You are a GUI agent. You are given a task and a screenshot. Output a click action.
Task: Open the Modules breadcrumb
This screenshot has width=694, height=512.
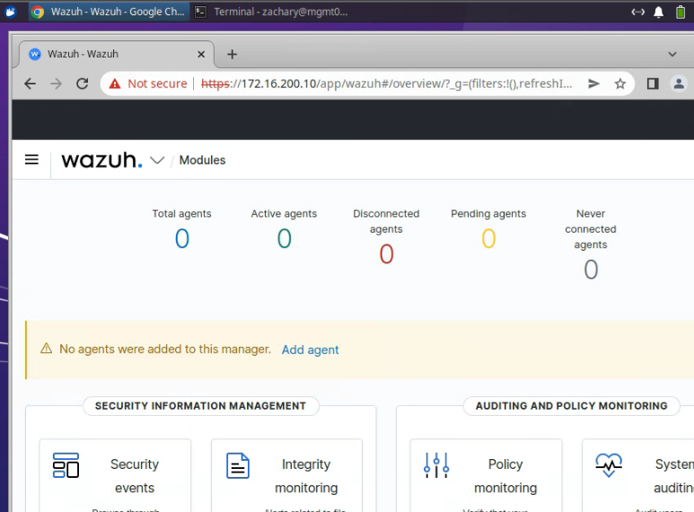tap(202, 160)
